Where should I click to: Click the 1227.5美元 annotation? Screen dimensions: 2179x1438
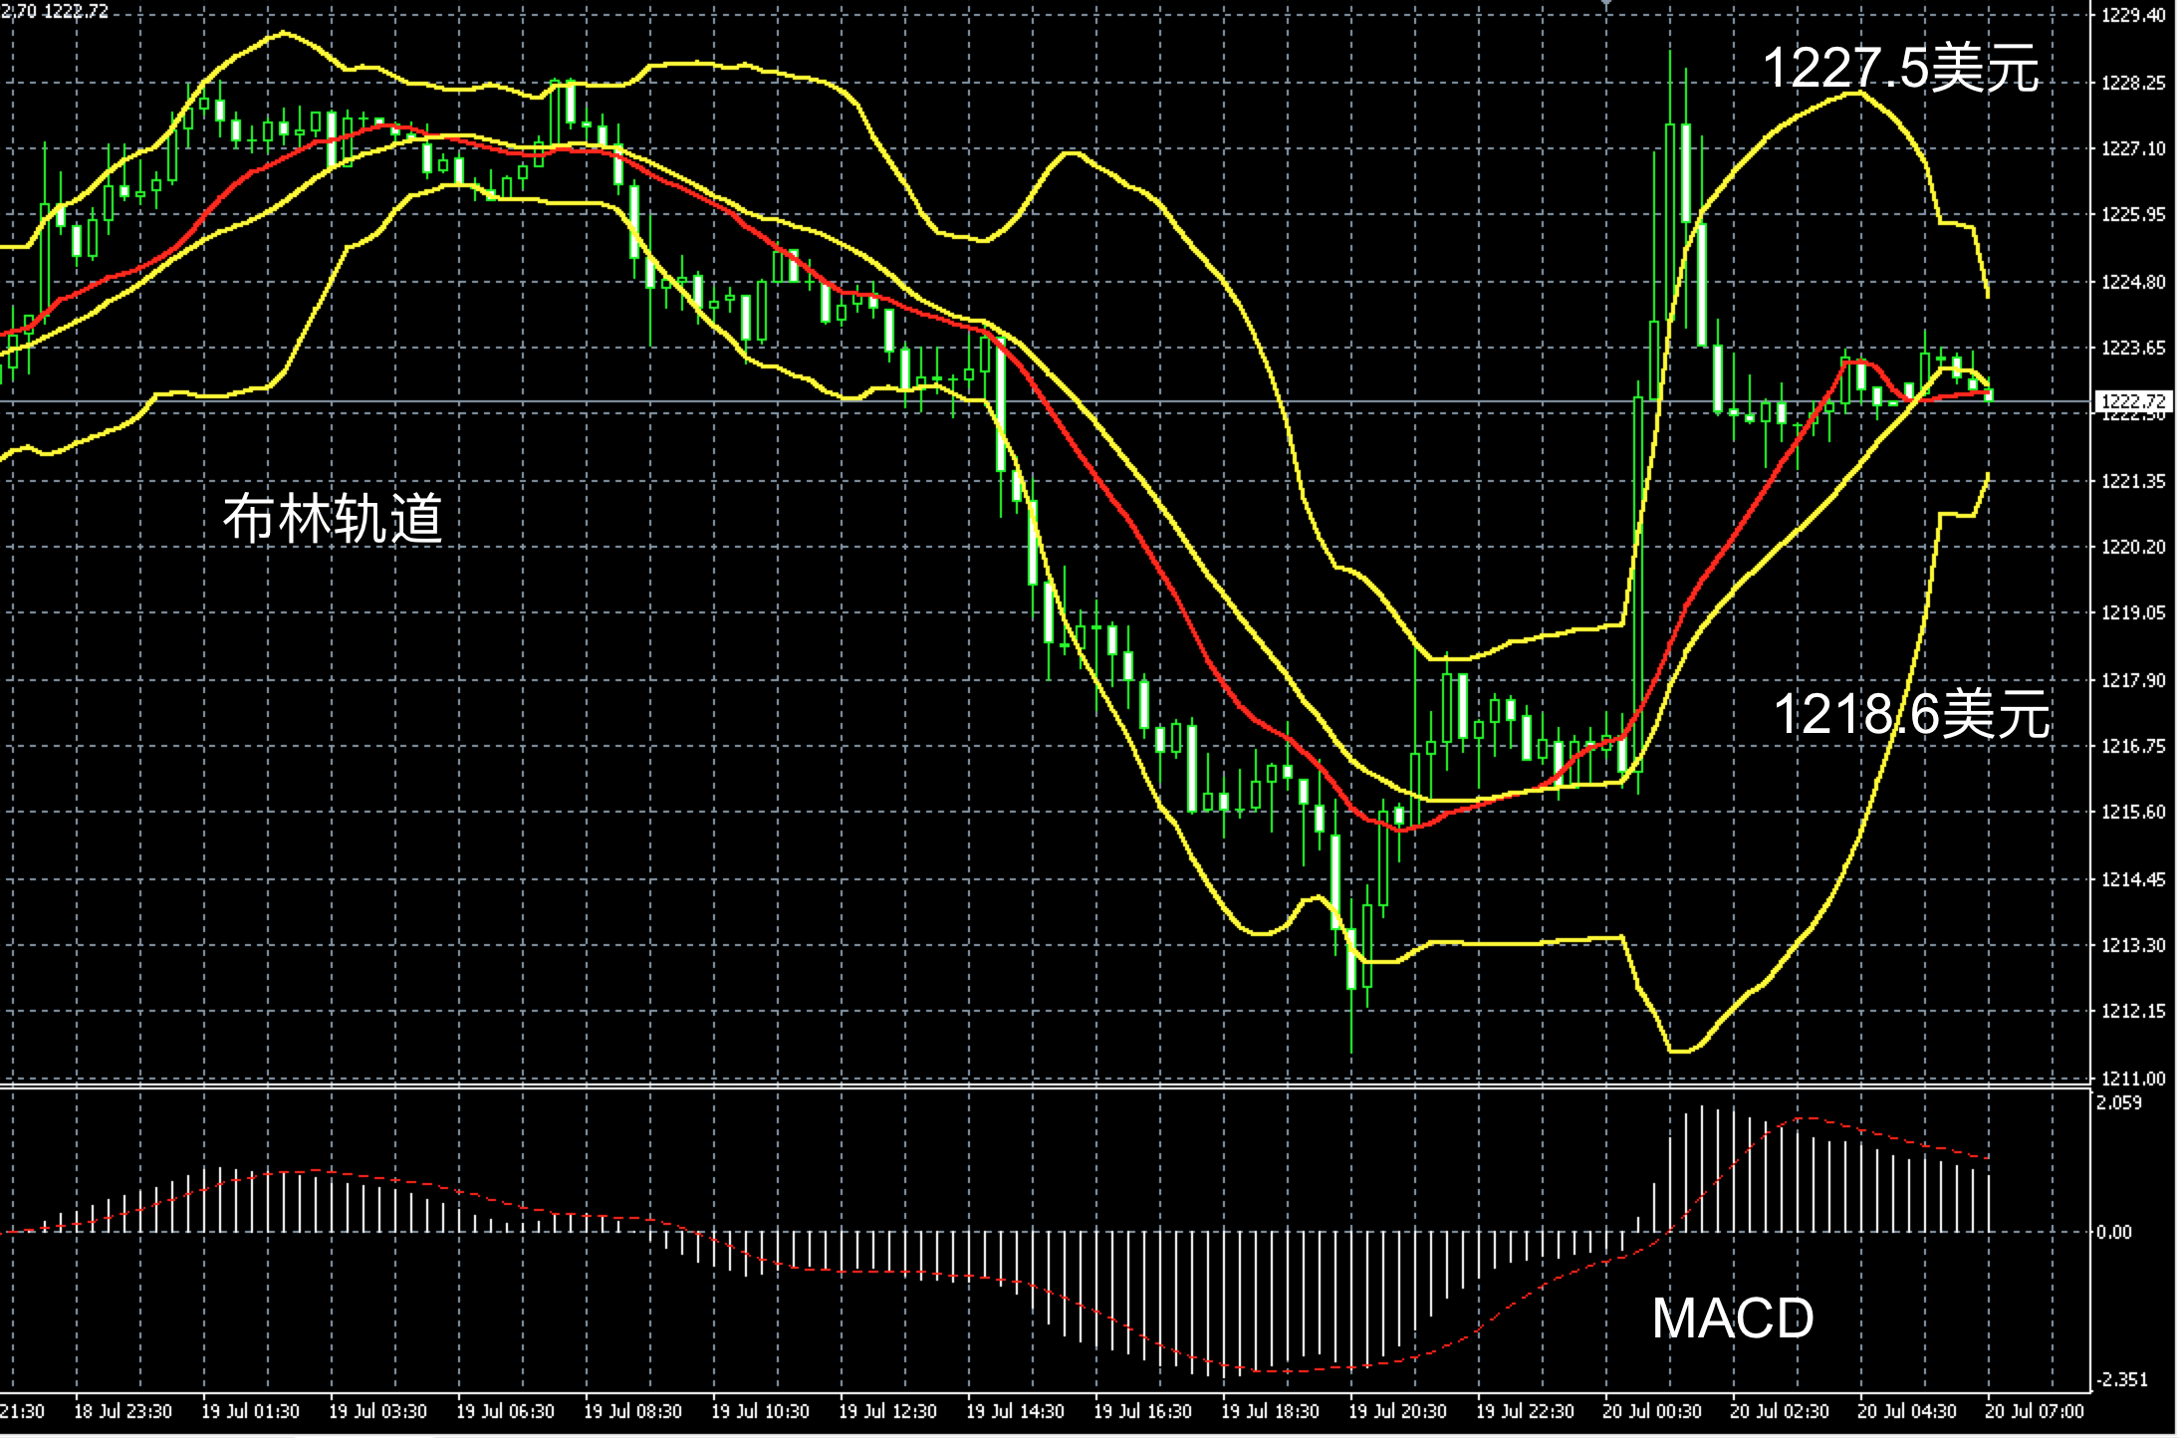click(x=1900, y=69)
